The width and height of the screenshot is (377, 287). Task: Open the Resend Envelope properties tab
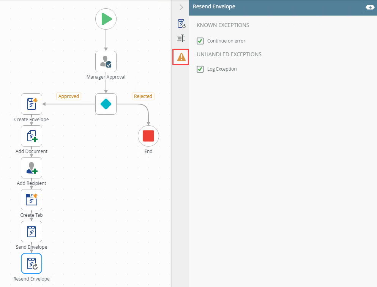pyautogui.click(x=181, y=24)
